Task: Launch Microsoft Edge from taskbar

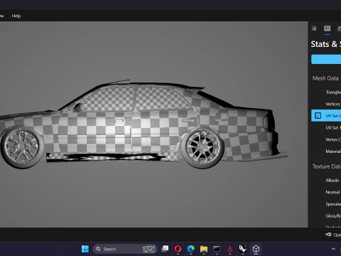Action: coord(191,249)
